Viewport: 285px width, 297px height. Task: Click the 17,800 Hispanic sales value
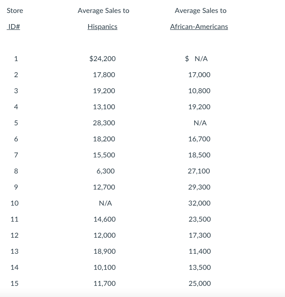104,74
